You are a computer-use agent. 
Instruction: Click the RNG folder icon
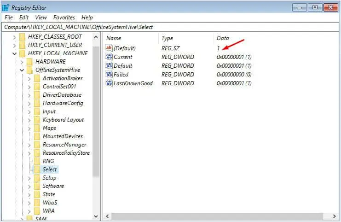[37, 161]
